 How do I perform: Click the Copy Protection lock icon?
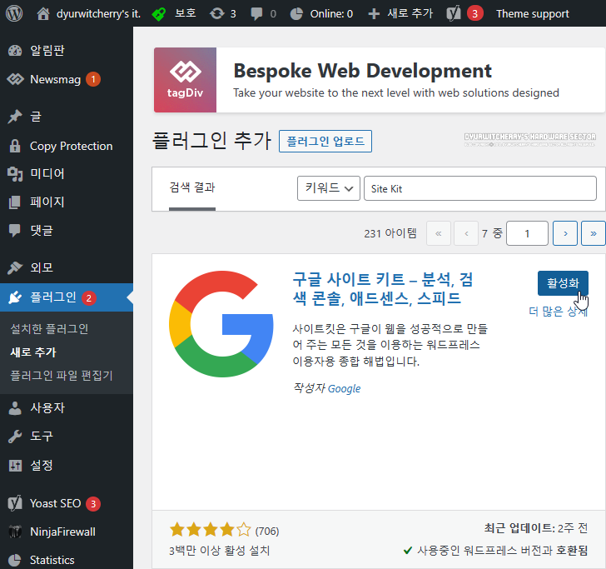tap(15, 146)
